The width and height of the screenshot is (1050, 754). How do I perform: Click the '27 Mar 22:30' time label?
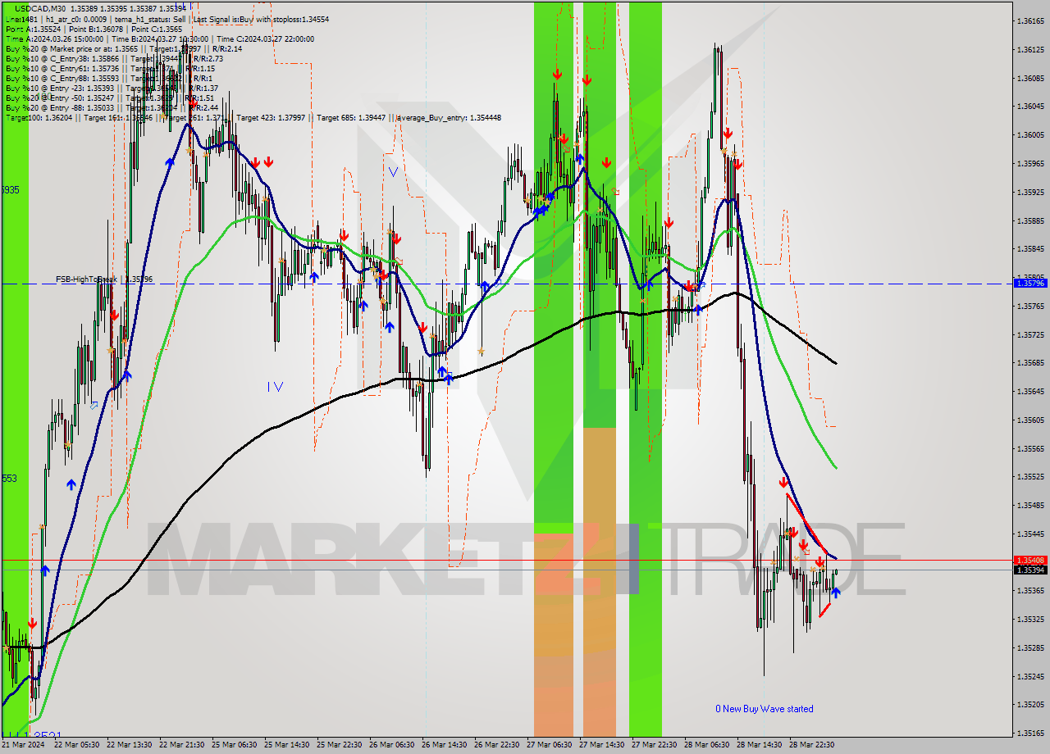pos(655,745)
